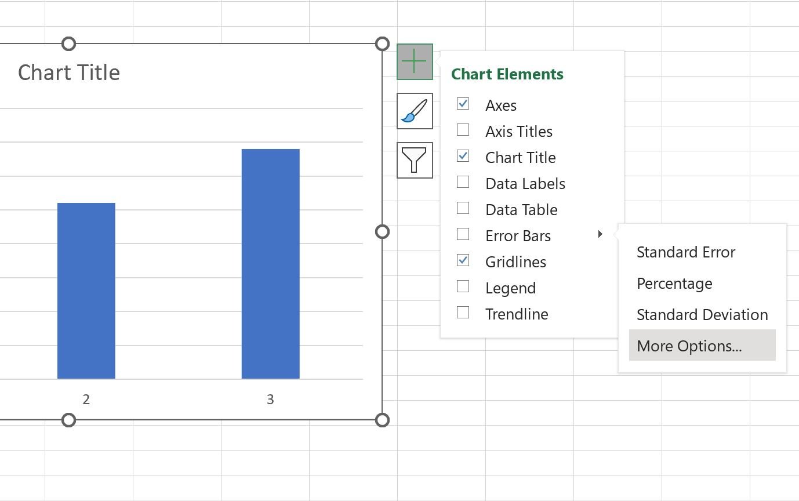Uncheck the Axes checkbox
Screen dimensions: 799x501
pyautogui.click(x=463, y=104)
